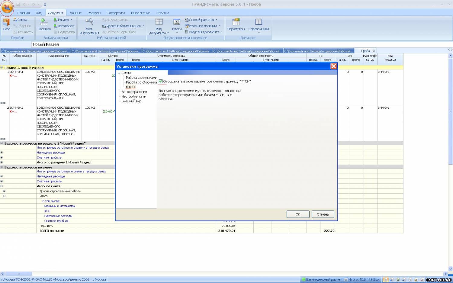The image size is (453, 283).
Task: Select Настройки сети in settings tree
Action: (x=134, y=96)
